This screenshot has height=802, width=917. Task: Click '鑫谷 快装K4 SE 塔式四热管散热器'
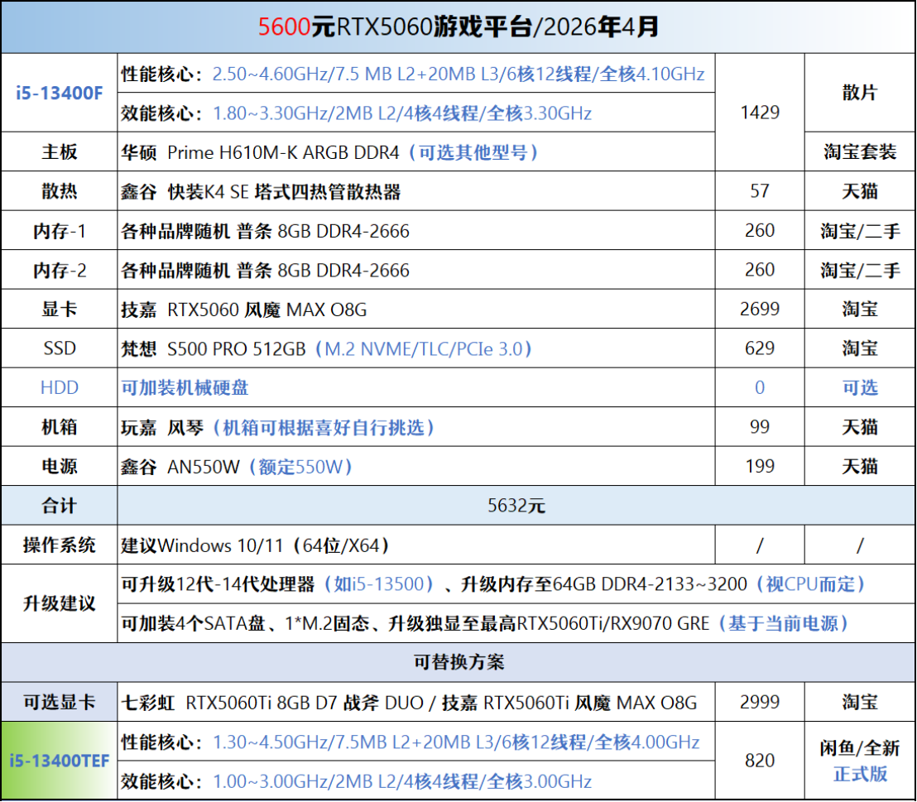(x=261, y=191)
